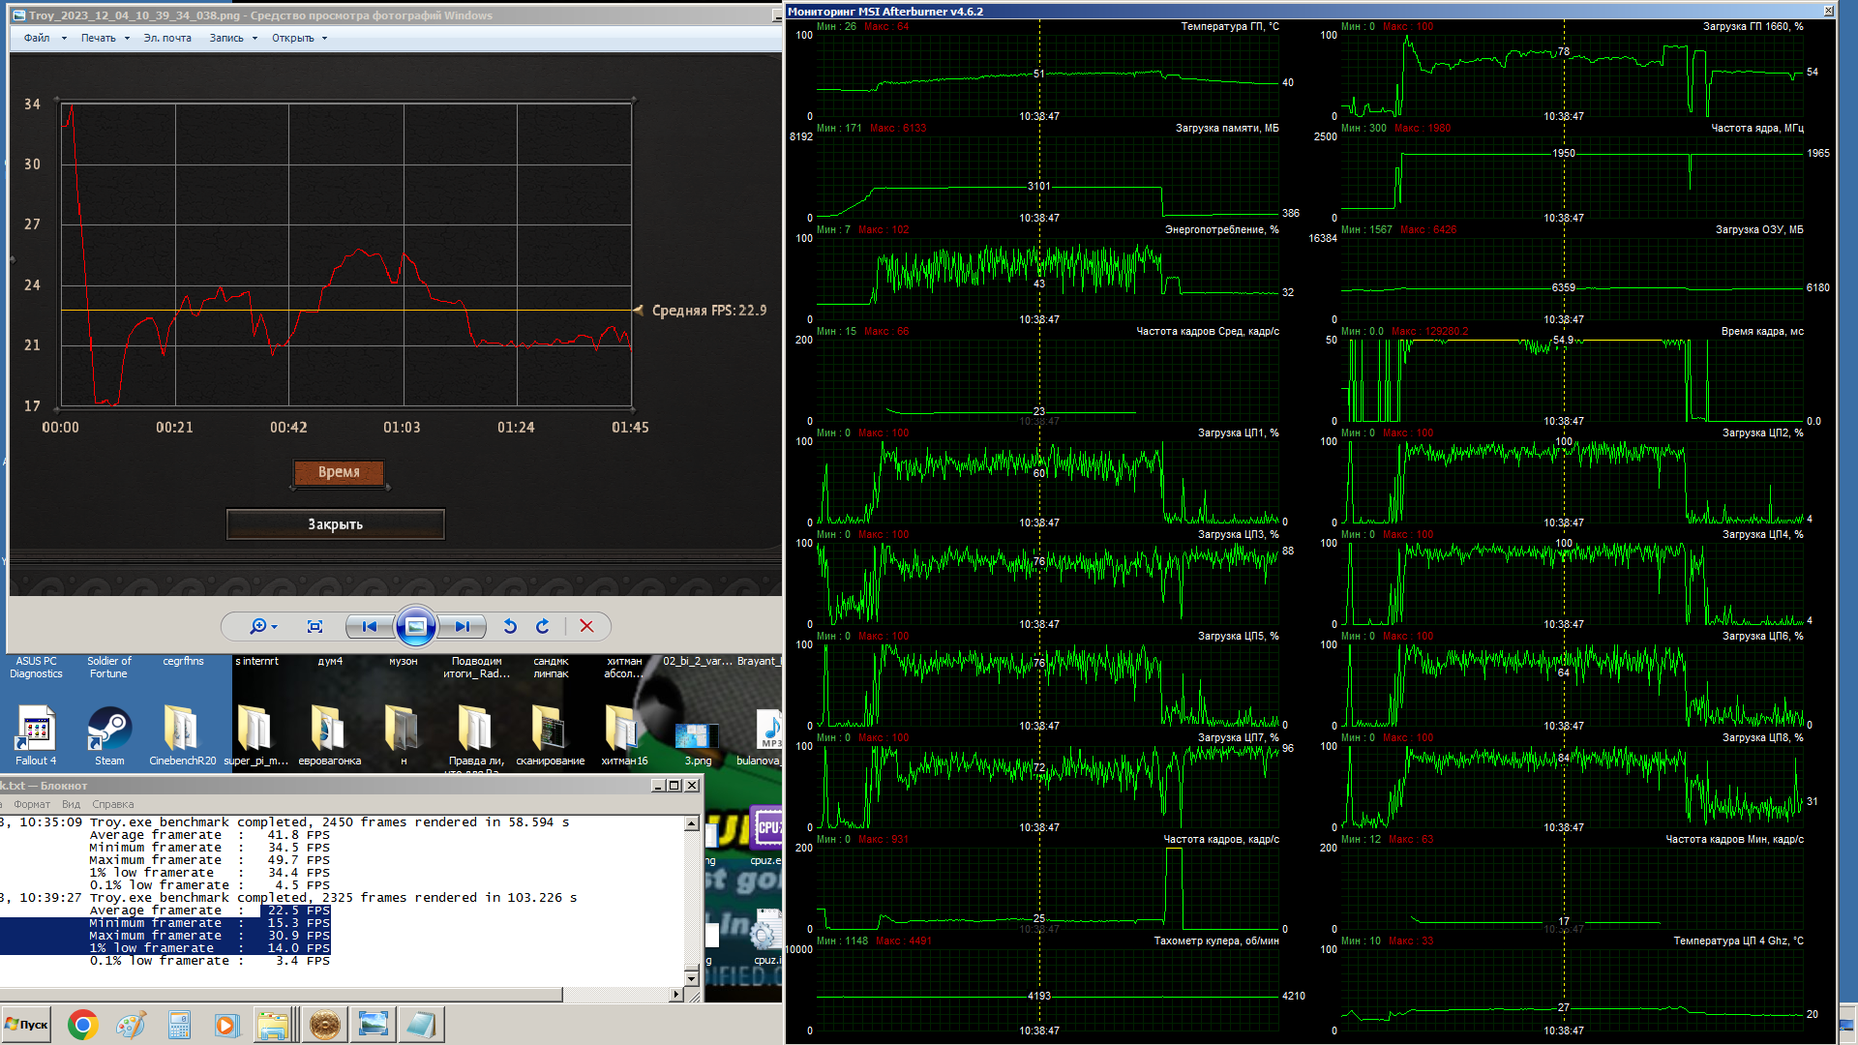Open the Справка menu in Notepad
Viewport: 1858px width, 1045px height.
tap(113, 804)
